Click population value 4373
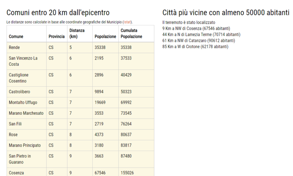The height and width of the screenshot is (176, 293). click(99, 134)
